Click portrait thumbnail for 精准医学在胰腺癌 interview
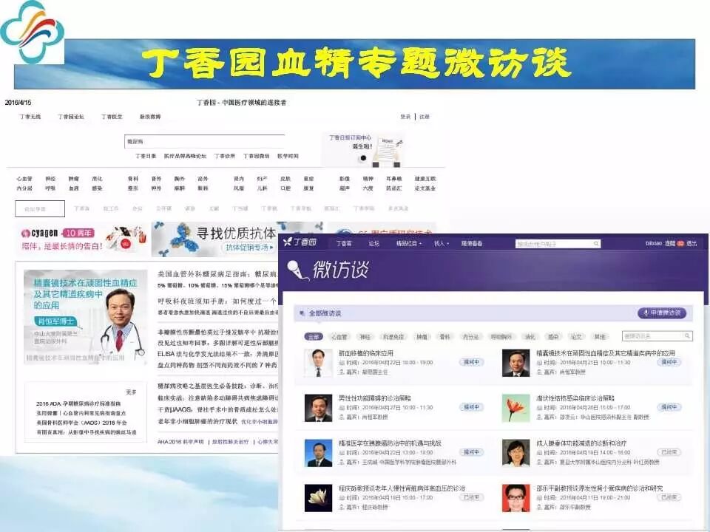 point(318,453)
